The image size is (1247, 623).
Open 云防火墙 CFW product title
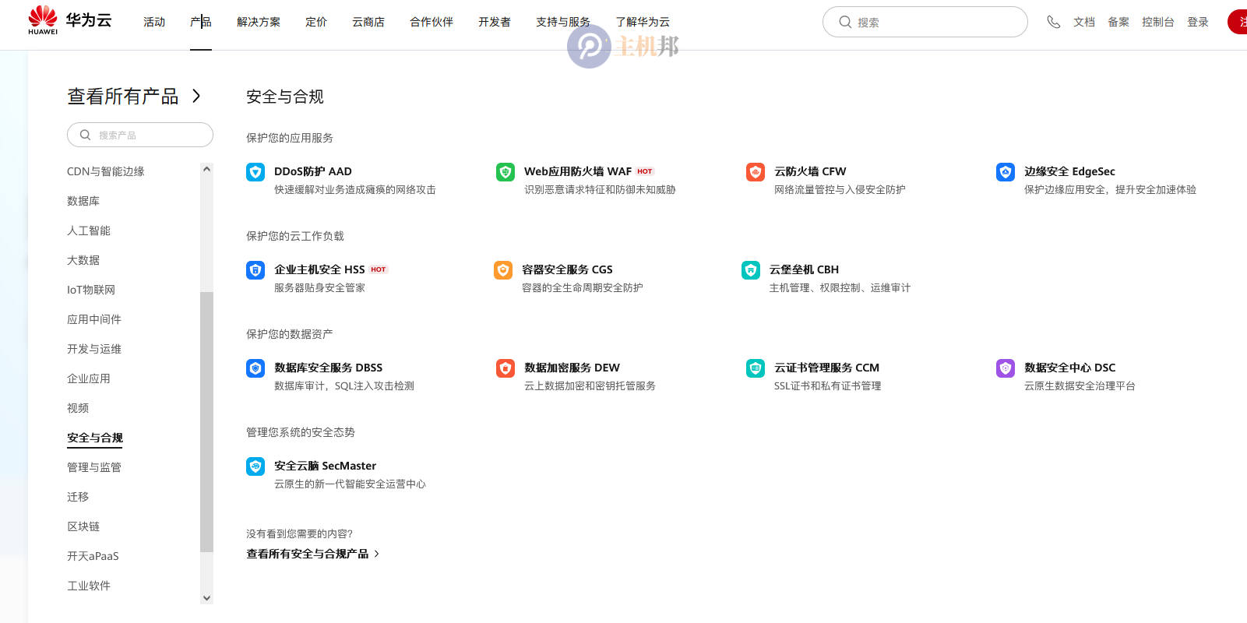click(810, 171)
